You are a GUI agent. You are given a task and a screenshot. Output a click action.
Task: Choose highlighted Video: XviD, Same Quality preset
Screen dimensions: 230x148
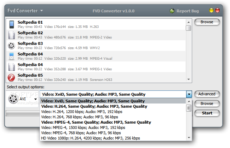113,101
